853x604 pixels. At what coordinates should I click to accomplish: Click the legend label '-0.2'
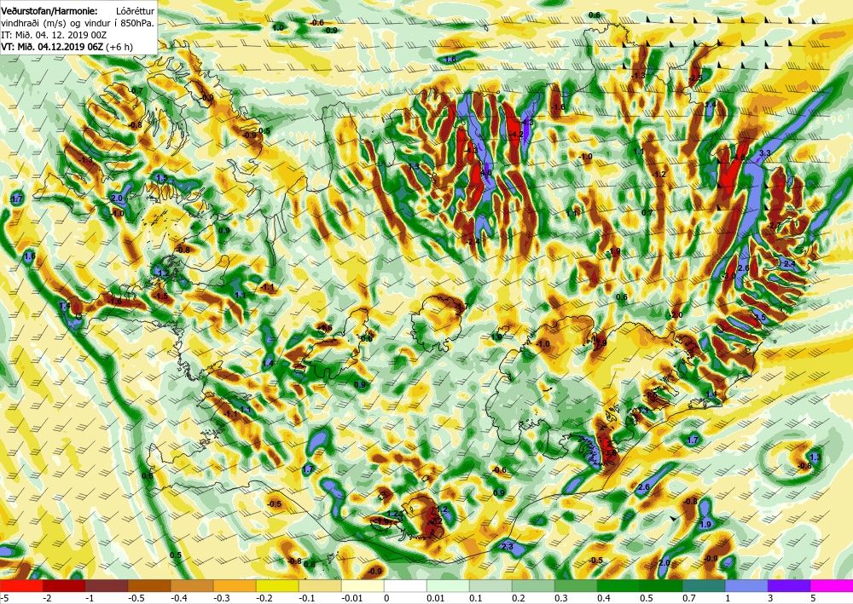pos(264,598)
